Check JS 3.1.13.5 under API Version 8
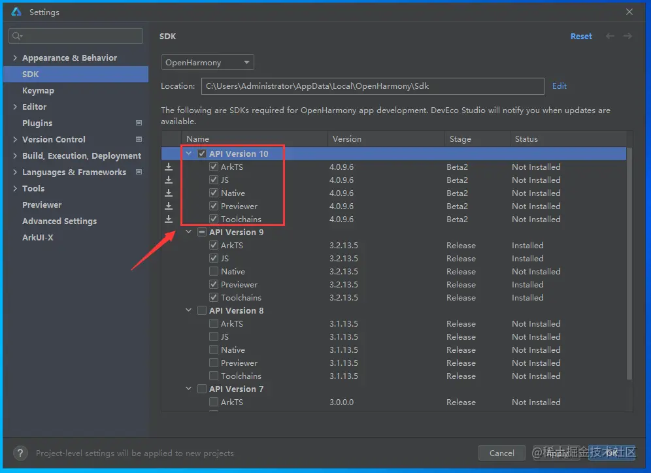The width and height of the screenshot is (651, 473). point(213,336)
